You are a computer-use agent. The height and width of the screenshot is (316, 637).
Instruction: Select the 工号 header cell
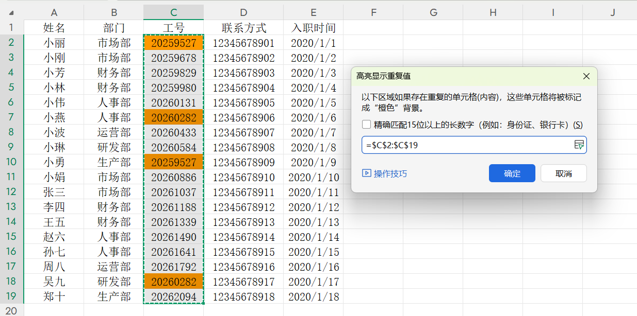coord(173,28)
